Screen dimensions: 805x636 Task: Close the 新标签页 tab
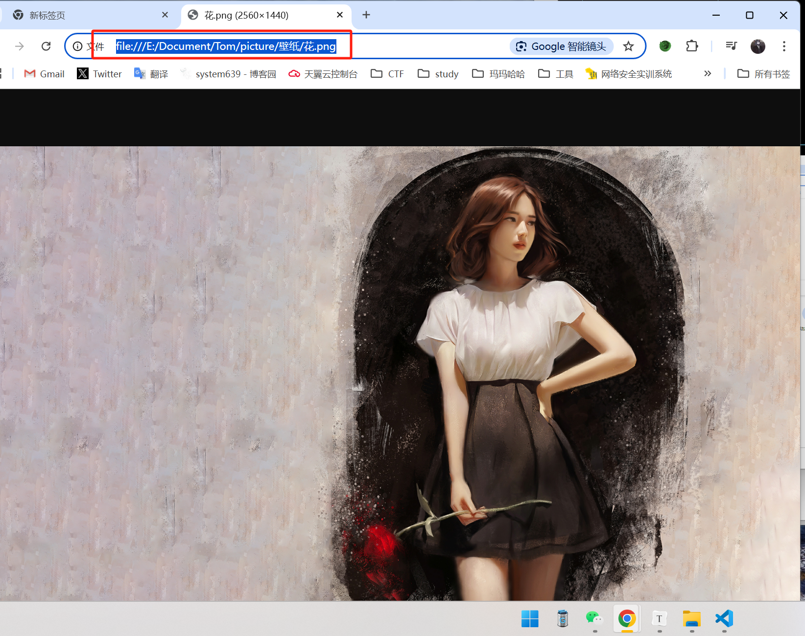click(165, 15)
